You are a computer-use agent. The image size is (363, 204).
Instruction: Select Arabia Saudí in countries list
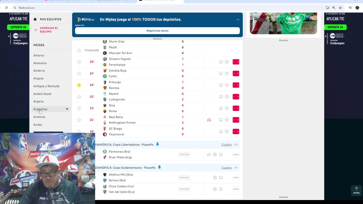tap(42, 94)
